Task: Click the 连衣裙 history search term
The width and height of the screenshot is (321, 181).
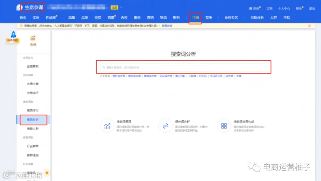Action: (229, 76)
